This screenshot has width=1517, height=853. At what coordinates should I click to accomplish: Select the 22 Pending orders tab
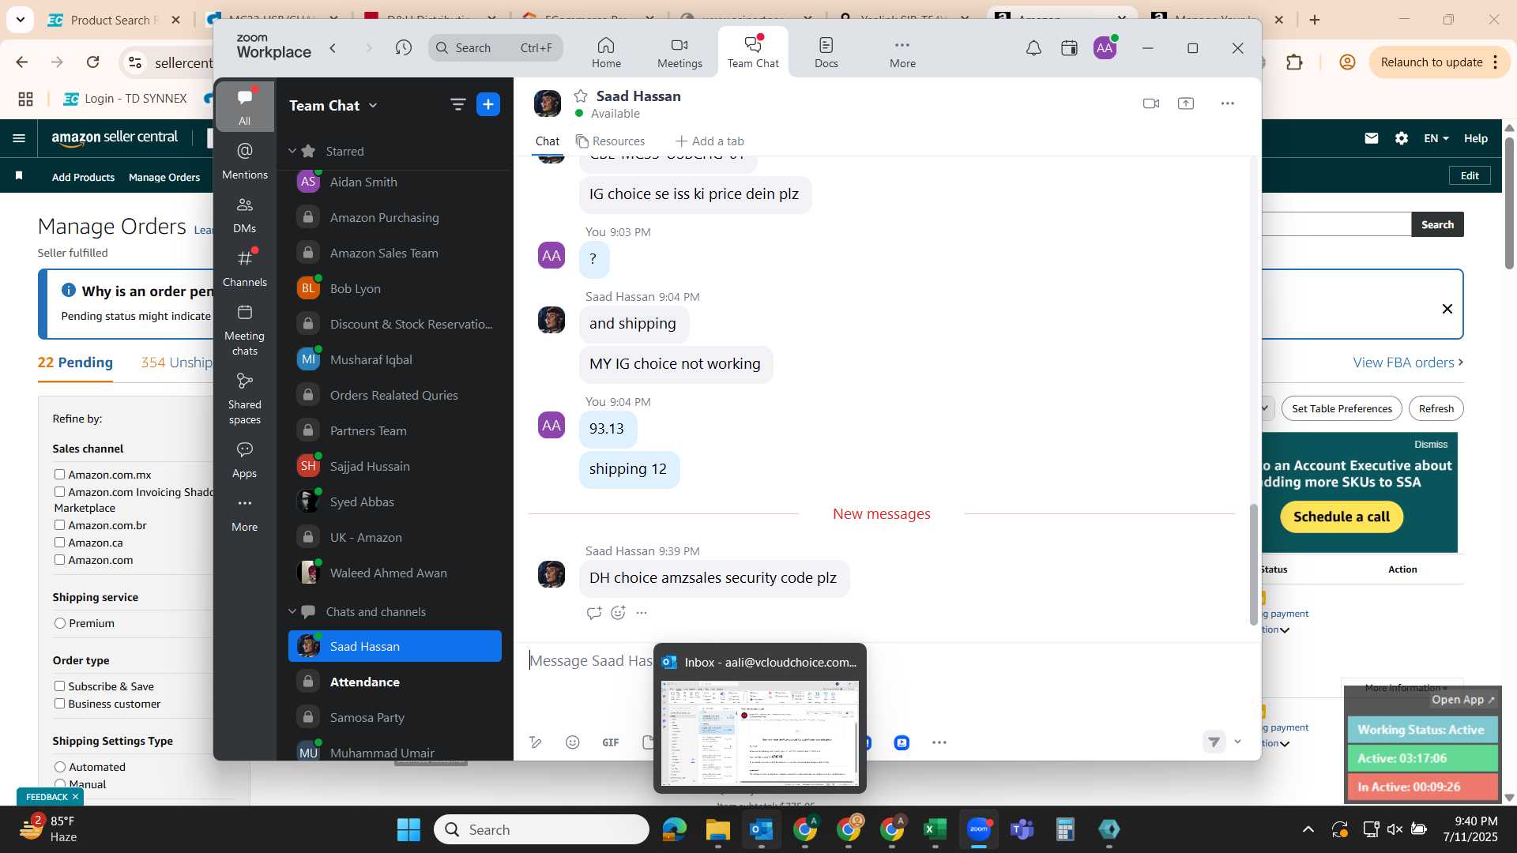click(75, 362)
